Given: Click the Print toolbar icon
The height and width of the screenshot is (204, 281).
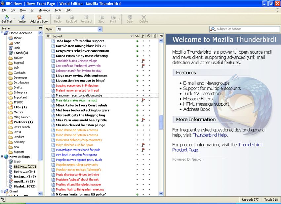Looking at the screenshot, I should tap(113, 19).
